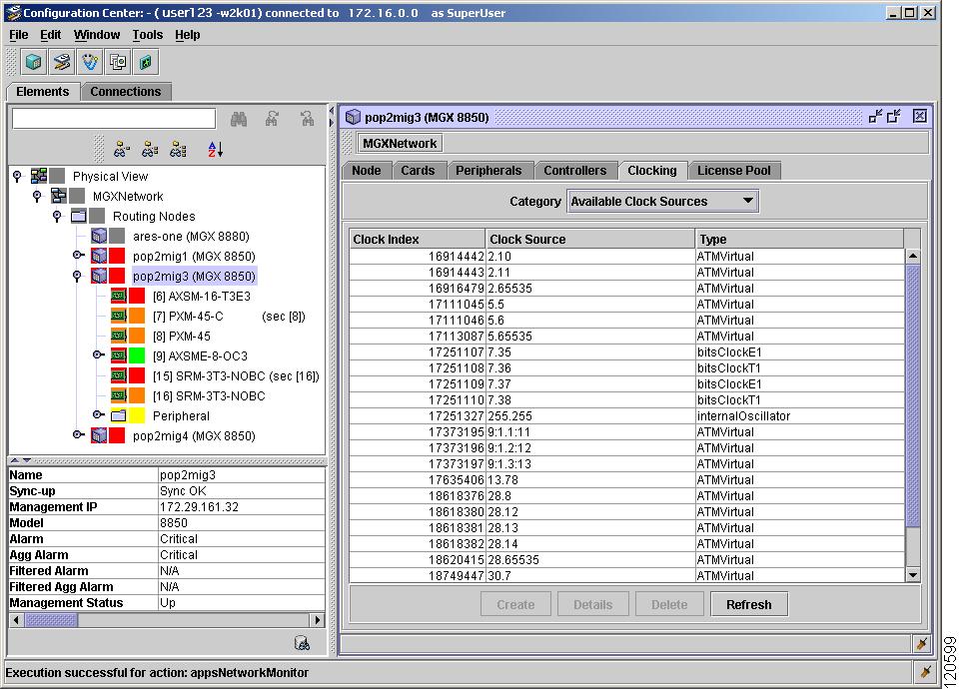961x689 pixels.
Task: Click the clock table scroll up arrow
Action: 913,256
